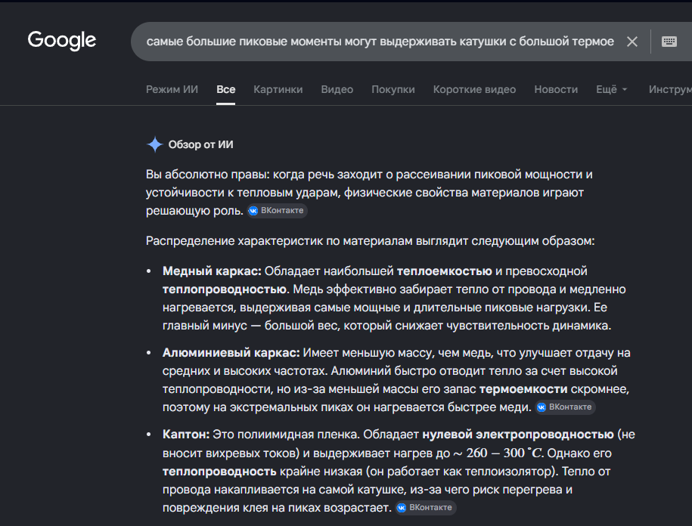Switch to the Режим ИИ tab
The width and height of the screenshot is (692, 526).
tap(172, 89)
